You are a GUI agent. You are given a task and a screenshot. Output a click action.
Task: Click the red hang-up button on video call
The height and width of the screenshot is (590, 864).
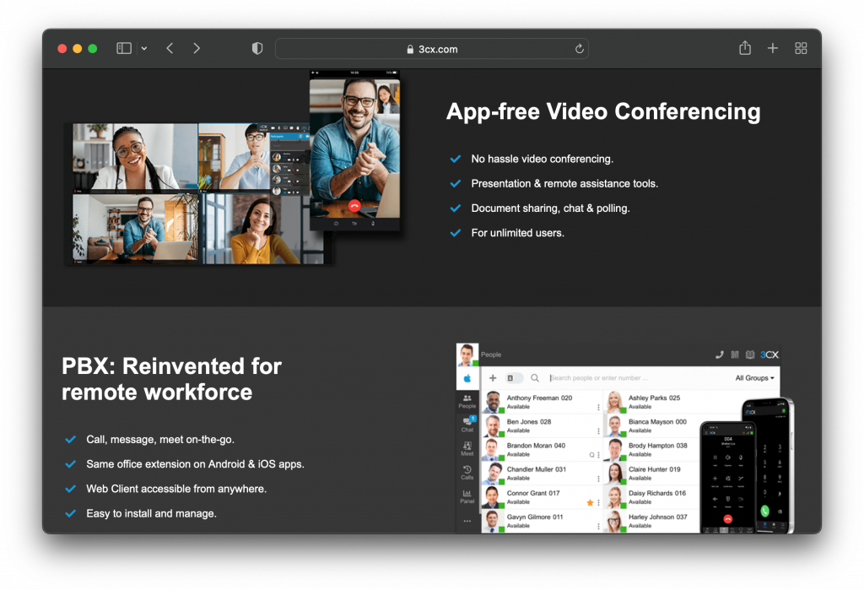pyautogui.click(x=354, y=206)
